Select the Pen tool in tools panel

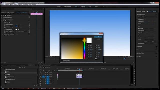click(40, 82)
